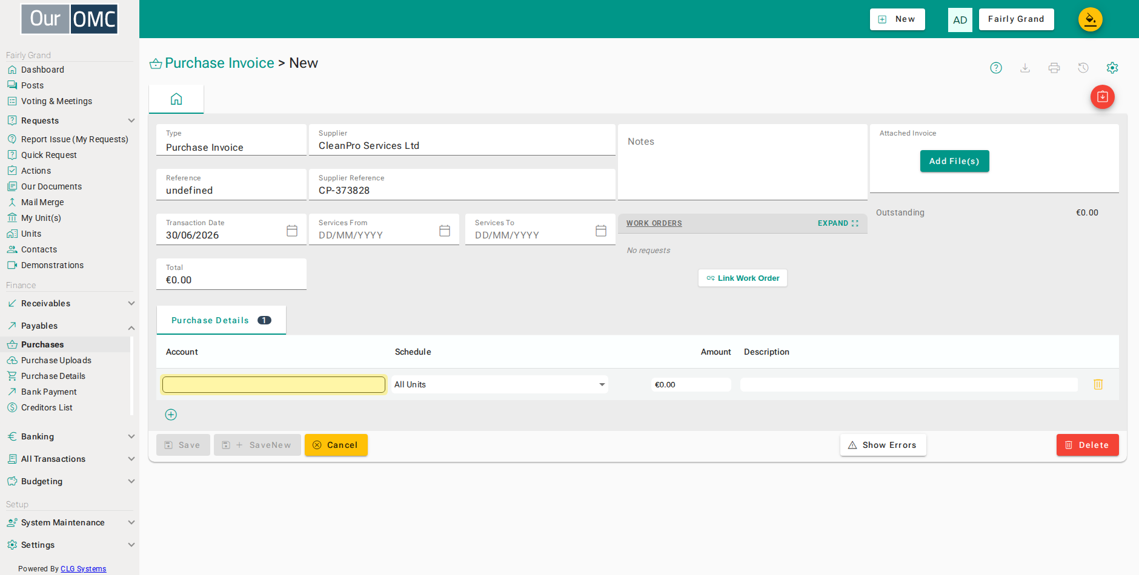Open the settings gear icon in header
Viewport: 1139px width, 575px height.
[1112, 68]
